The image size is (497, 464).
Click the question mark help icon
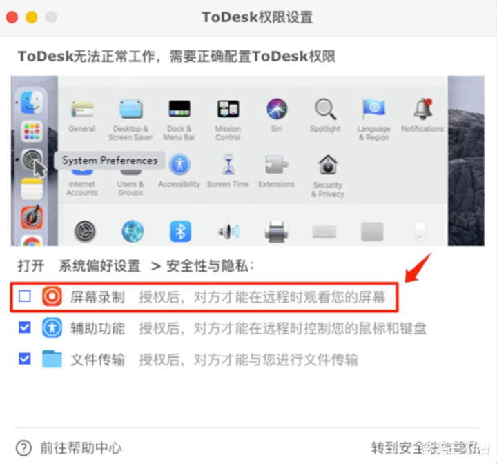pos(23,448)
